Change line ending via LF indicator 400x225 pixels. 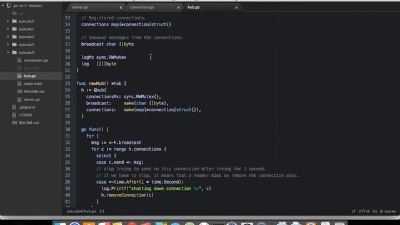(353, 211)
